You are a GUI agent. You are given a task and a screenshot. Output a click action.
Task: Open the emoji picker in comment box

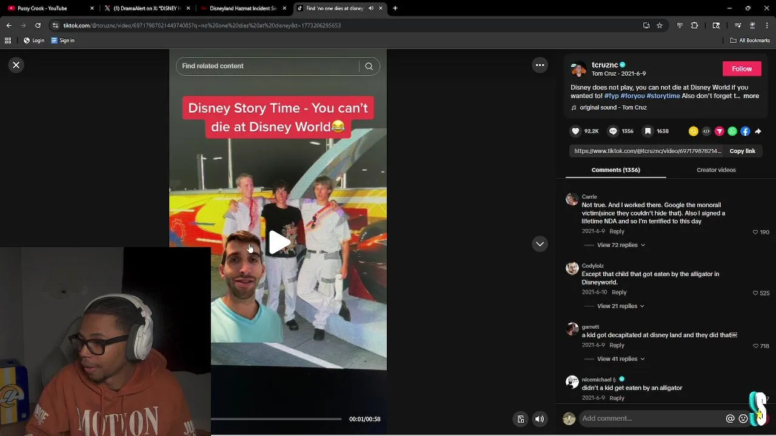743,418
